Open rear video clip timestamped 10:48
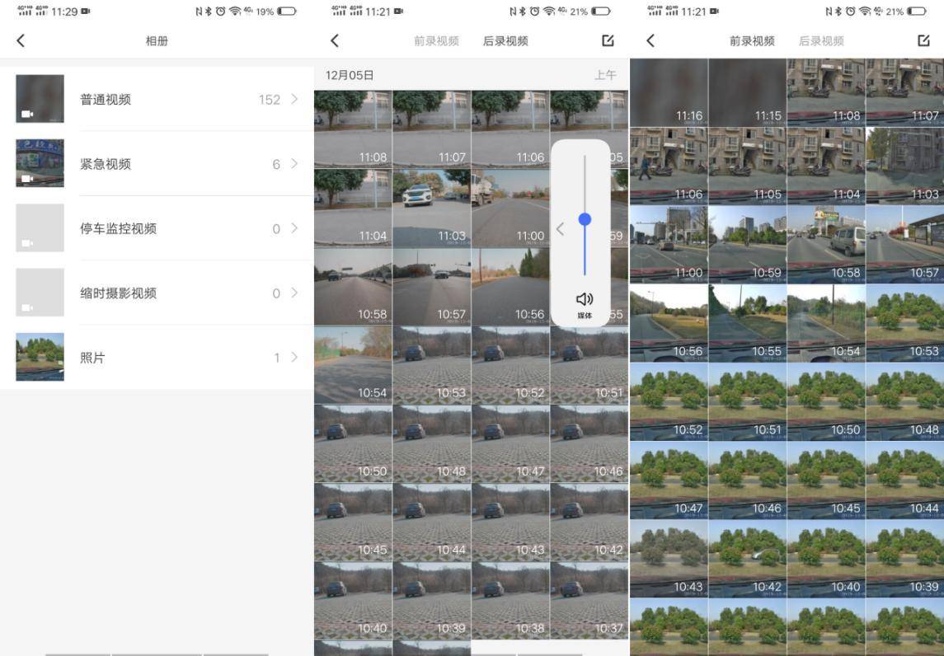Image resolution: width=944 pixels, height=656 pixels. click(432, 443)
